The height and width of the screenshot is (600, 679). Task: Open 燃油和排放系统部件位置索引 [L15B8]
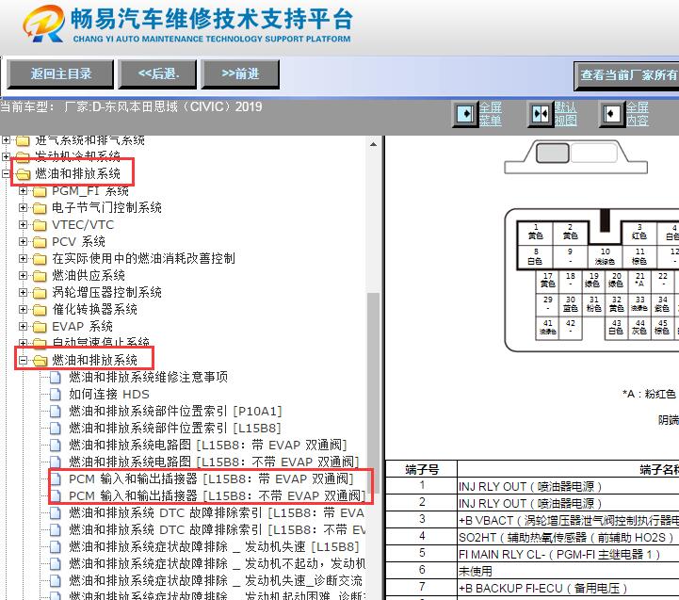pos(175,428)
